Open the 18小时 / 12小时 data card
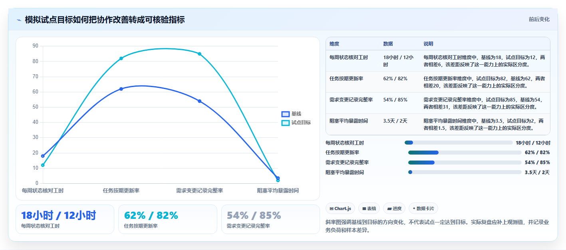 click(65, 219)
